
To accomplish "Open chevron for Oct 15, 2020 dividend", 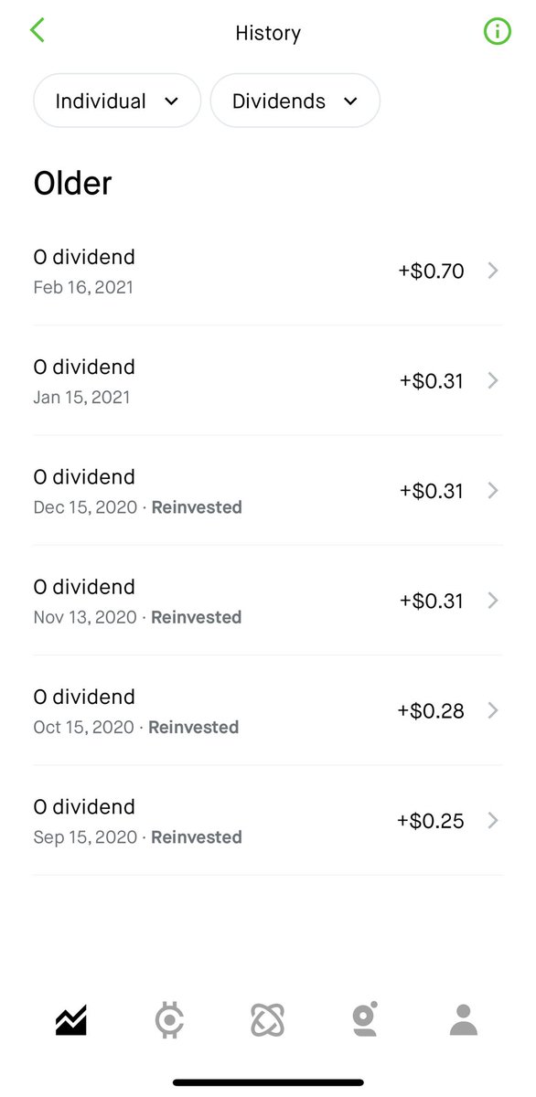I will click(x=493, y=710).
